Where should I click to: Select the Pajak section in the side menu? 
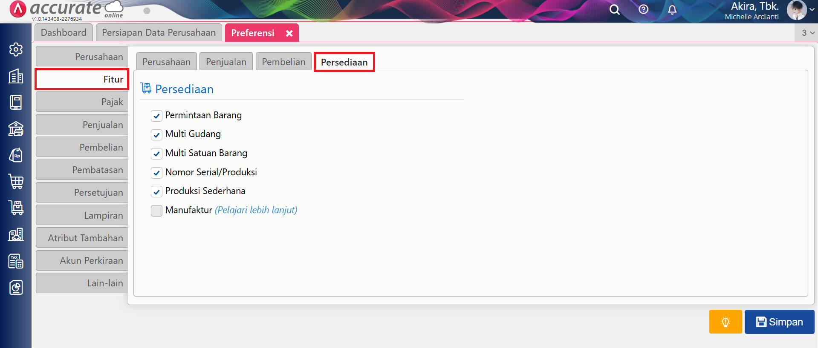[82, 102]
